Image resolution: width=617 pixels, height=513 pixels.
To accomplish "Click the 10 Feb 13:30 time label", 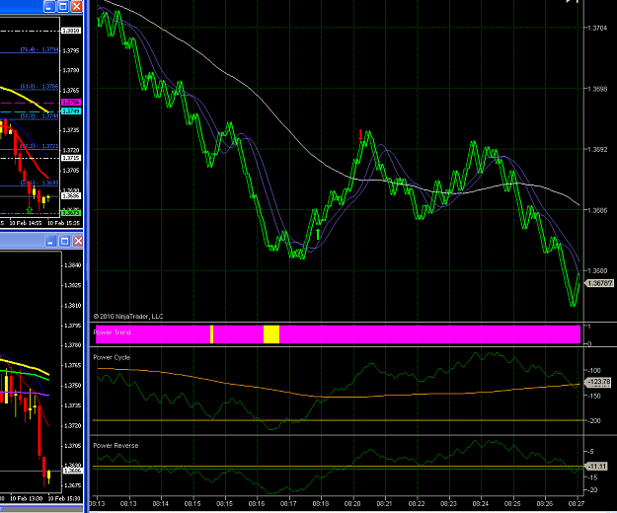I will [26, 499].
